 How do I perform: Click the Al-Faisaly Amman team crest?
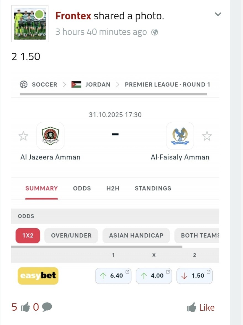pos(180,136)
